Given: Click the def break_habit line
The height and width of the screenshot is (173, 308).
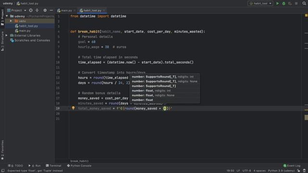Looking at the screenshot, I should pos(138,31).
